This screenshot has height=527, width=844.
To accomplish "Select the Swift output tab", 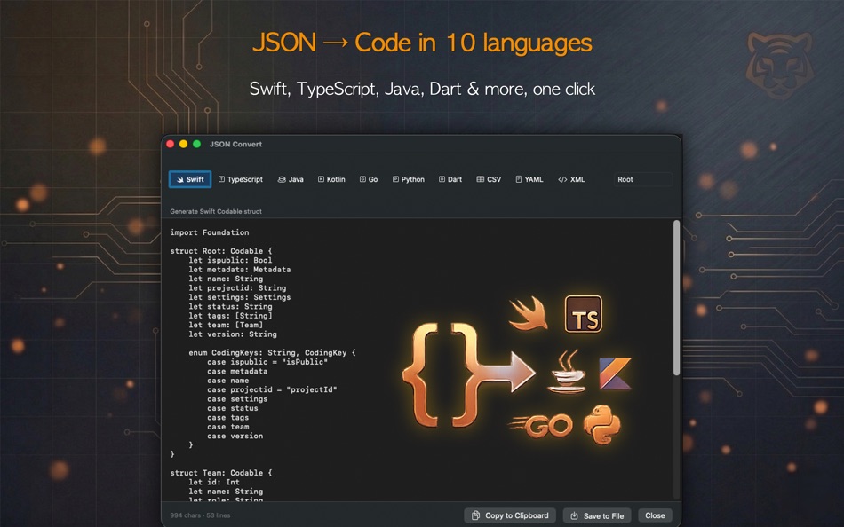I will (190, 179).
